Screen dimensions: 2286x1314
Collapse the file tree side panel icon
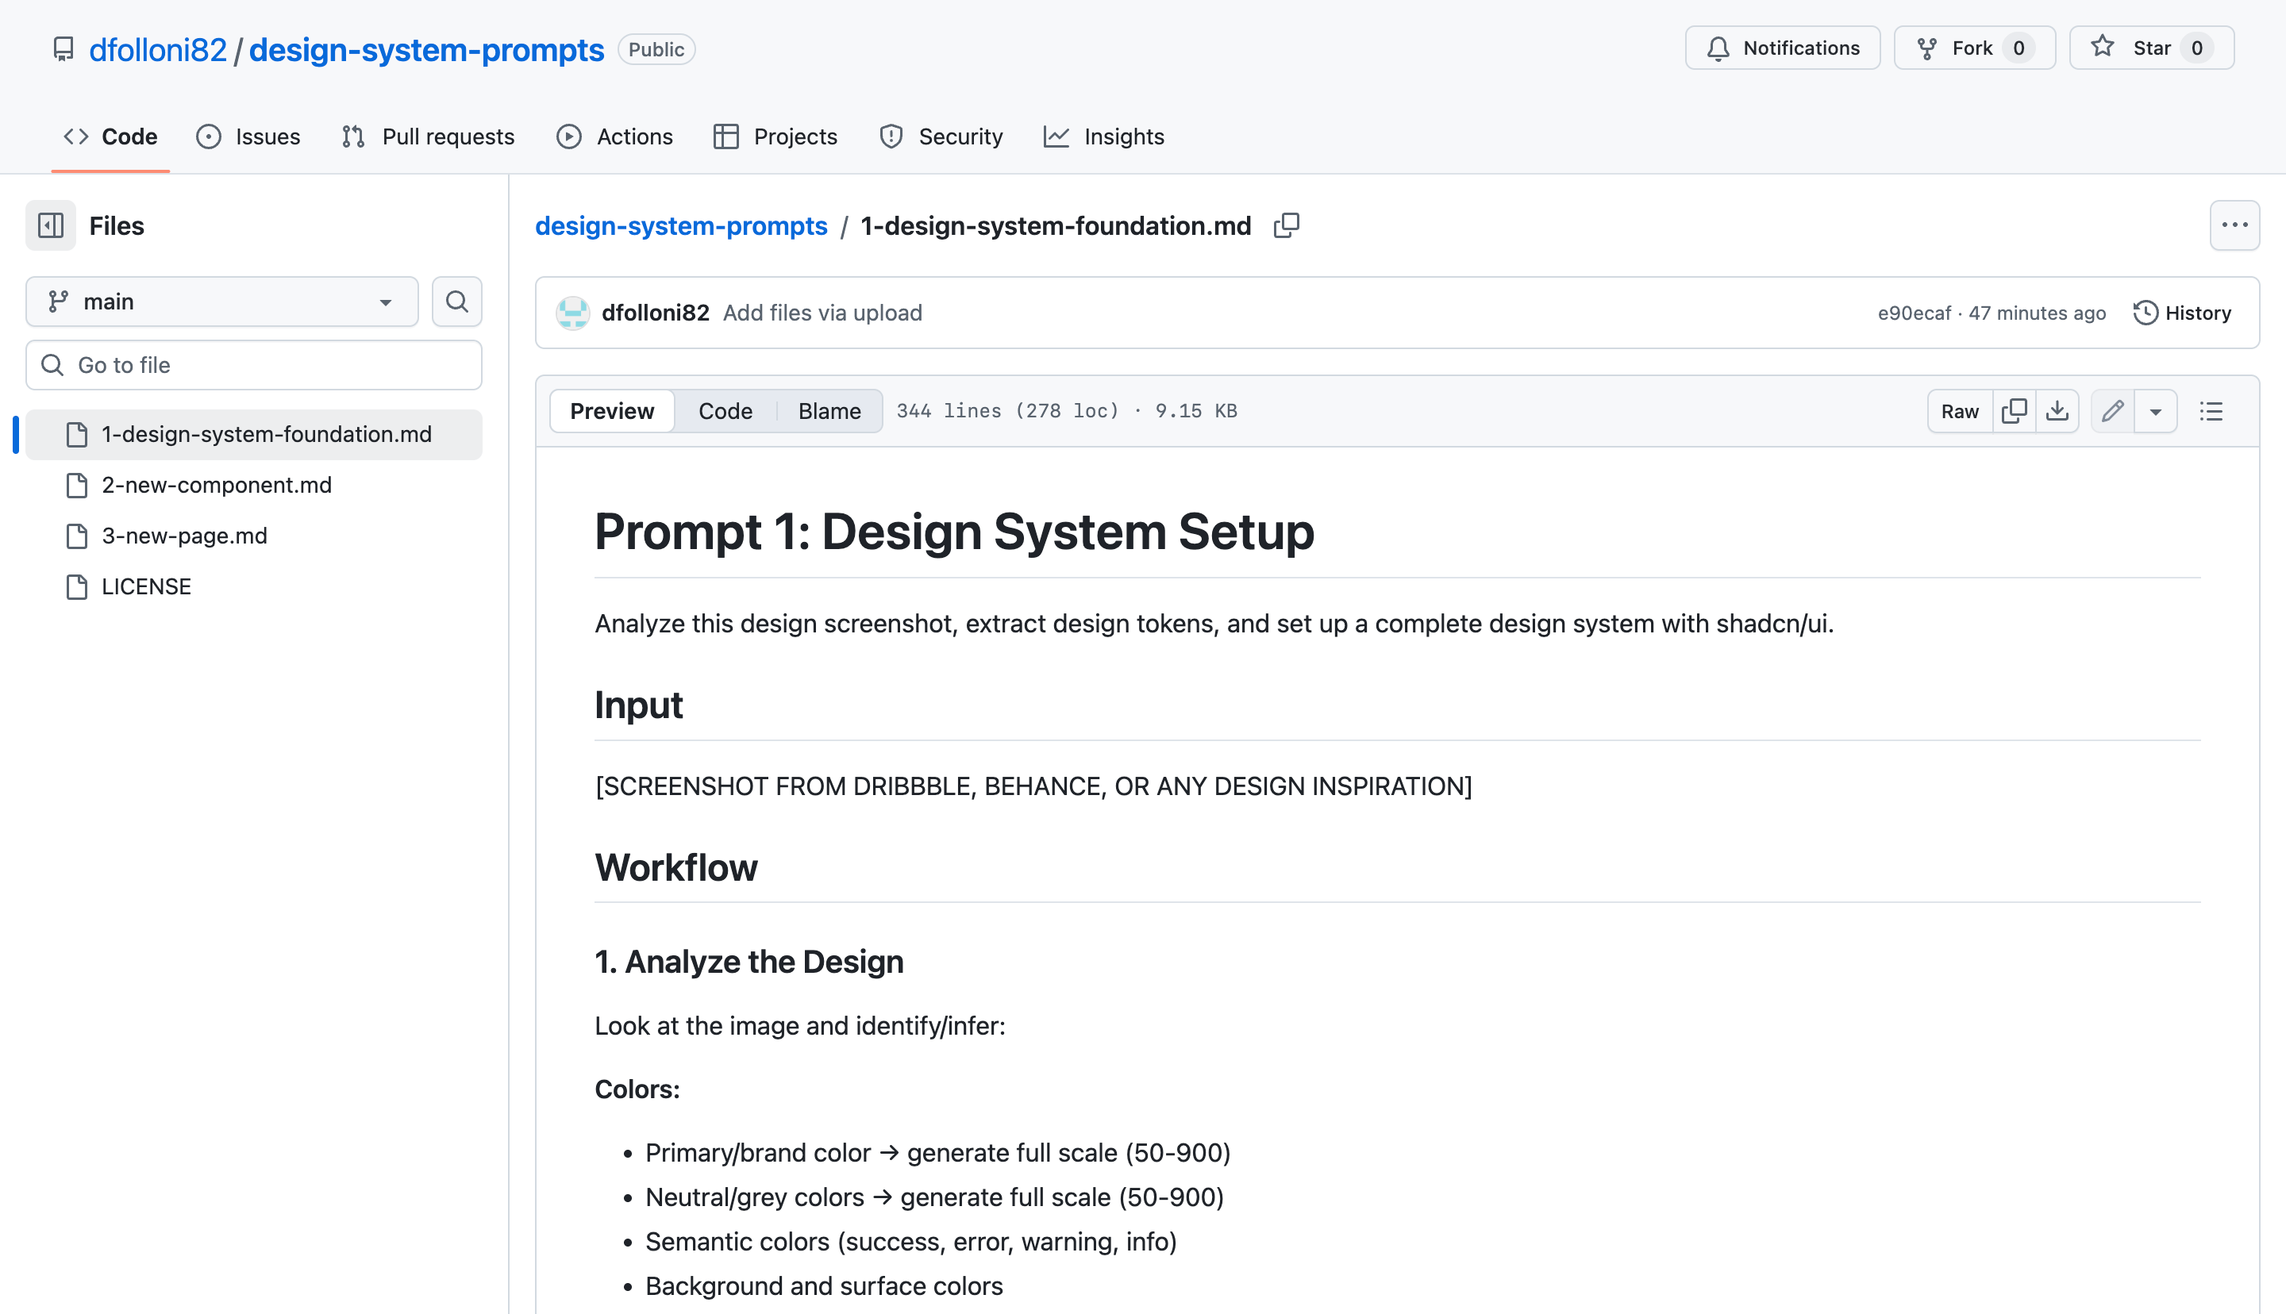pyautogui.click(x=51, y=225)
